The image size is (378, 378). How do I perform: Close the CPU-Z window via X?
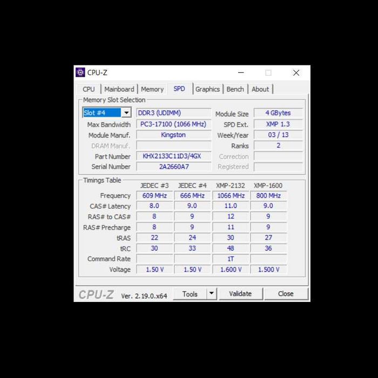(296, 72)
